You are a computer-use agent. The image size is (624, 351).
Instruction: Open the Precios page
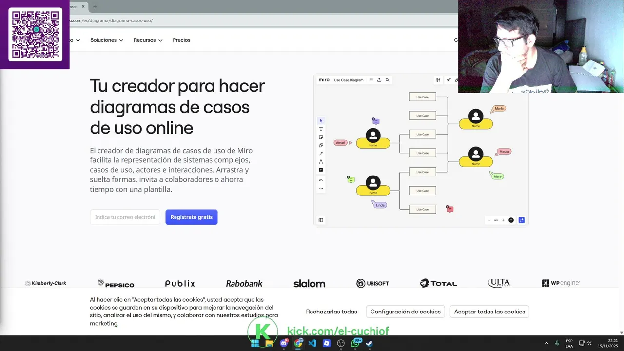pos(181,40)
